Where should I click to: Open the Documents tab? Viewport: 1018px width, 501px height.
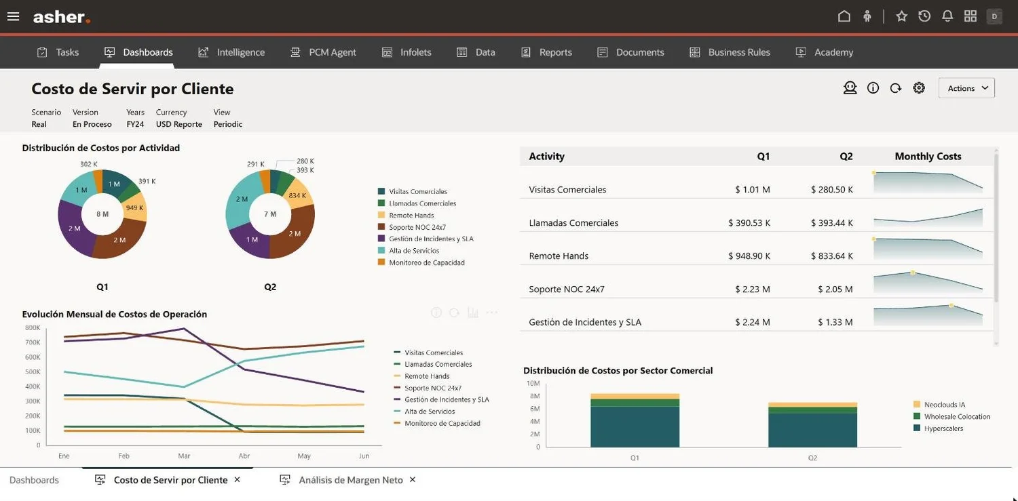(630, 52)
